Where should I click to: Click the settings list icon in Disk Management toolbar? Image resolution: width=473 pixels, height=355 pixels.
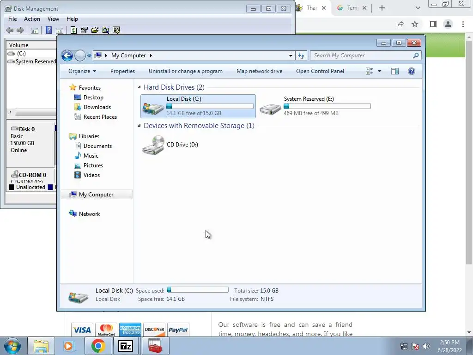point(116,30)
